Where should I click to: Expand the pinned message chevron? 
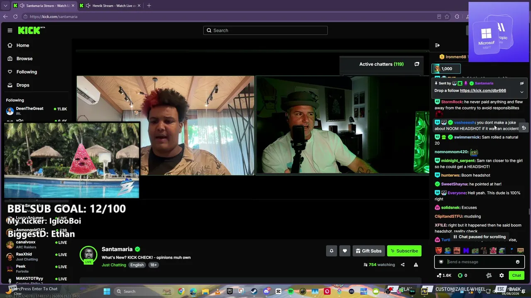pos(522,92)
